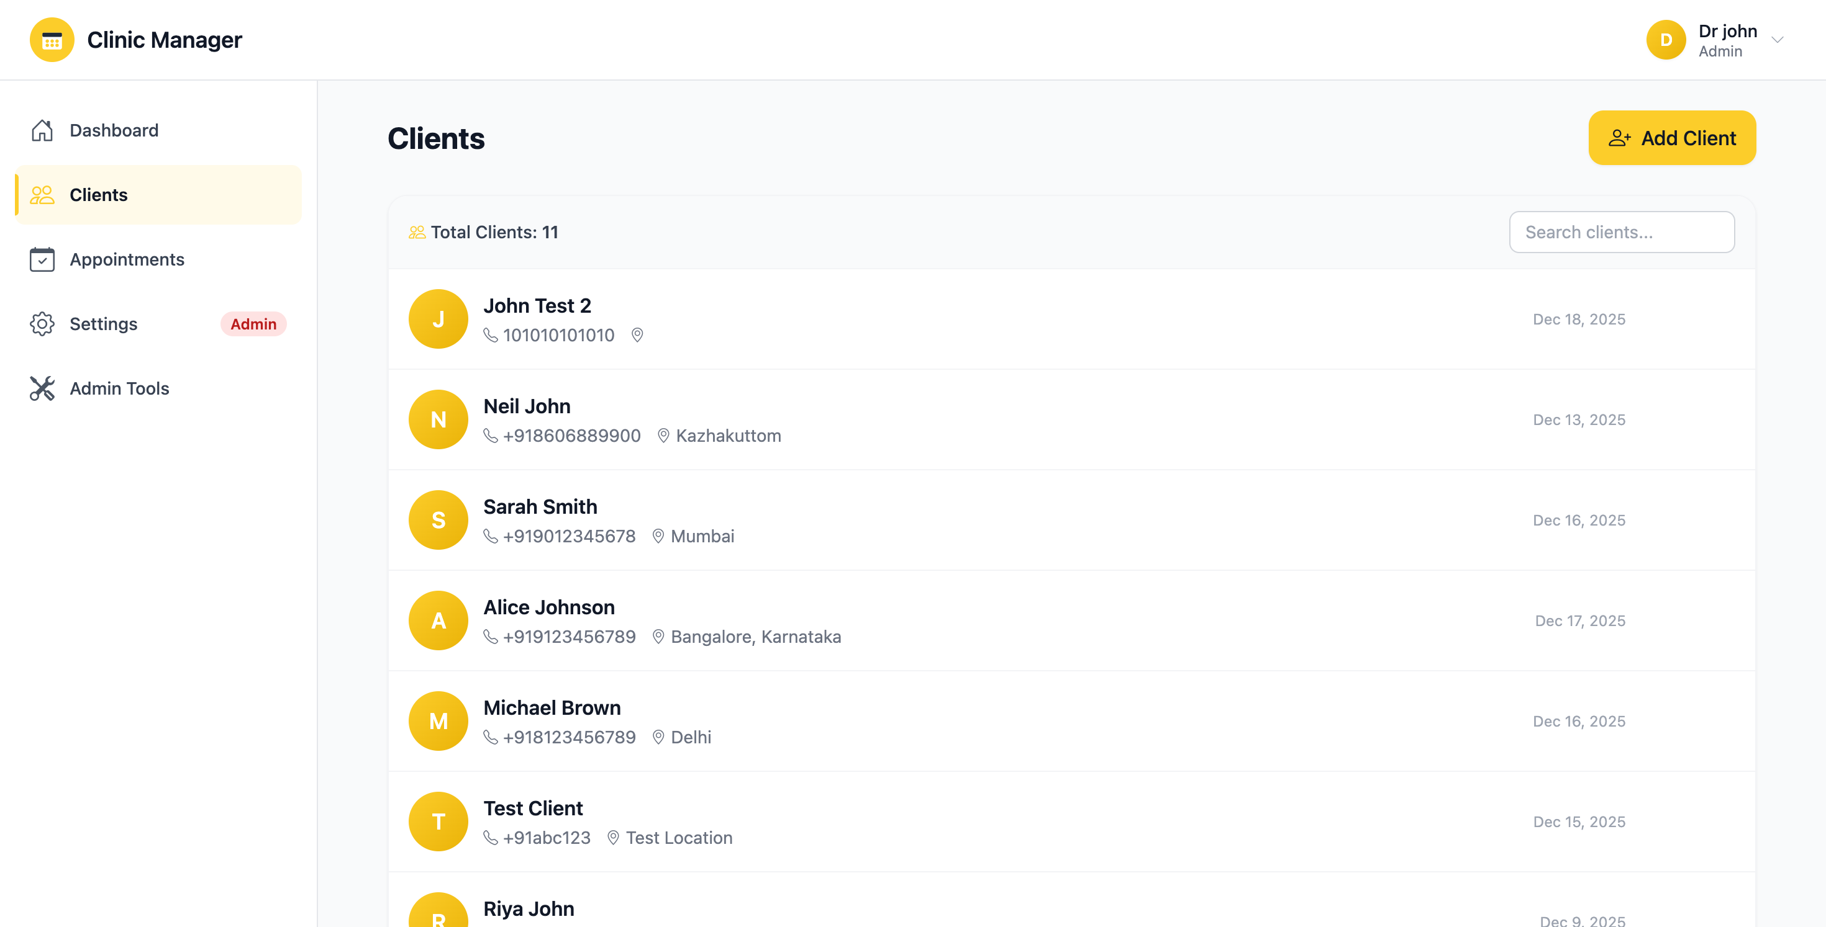Click the location pin beside Kazhakuttom
1826x927 pixels.
[x=663, y=436]
